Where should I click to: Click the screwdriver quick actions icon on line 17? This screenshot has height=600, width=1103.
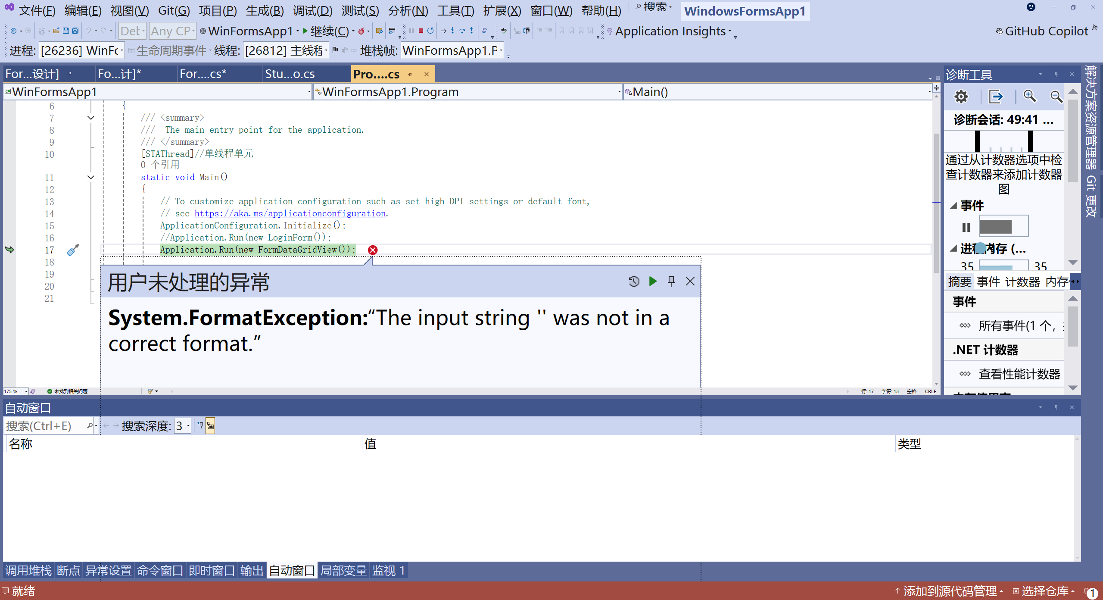(x=73, y=250)
